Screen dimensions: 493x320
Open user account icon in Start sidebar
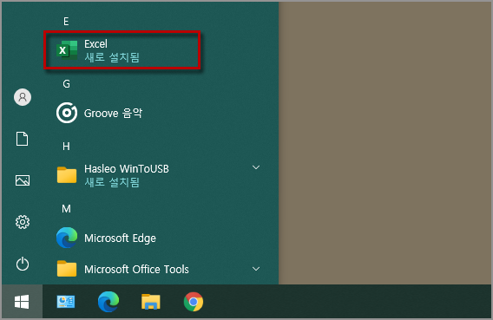click(x=23, y=97)
